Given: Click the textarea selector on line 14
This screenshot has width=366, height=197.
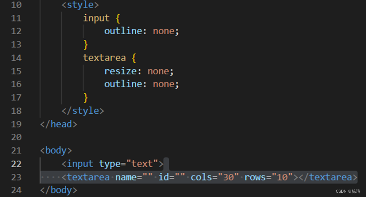Looking at the screenshot, I should (104, 58).
